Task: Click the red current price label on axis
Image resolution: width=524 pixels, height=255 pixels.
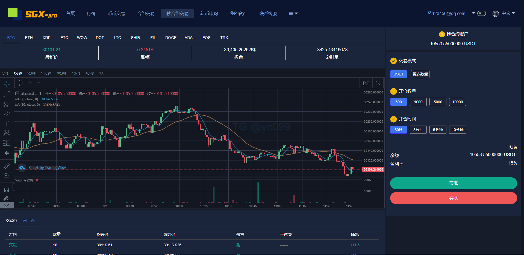Action: 373,169
